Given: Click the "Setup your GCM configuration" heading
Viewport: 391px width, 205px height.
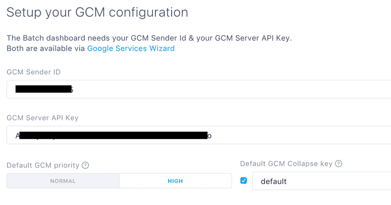Looking at the screenshot, I should click(x=97, y=12).
